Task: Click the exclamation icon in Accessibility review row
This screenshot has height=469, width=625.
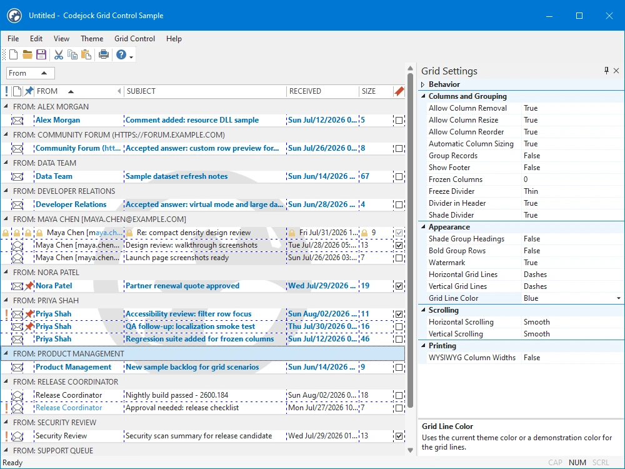Action: 6,315
